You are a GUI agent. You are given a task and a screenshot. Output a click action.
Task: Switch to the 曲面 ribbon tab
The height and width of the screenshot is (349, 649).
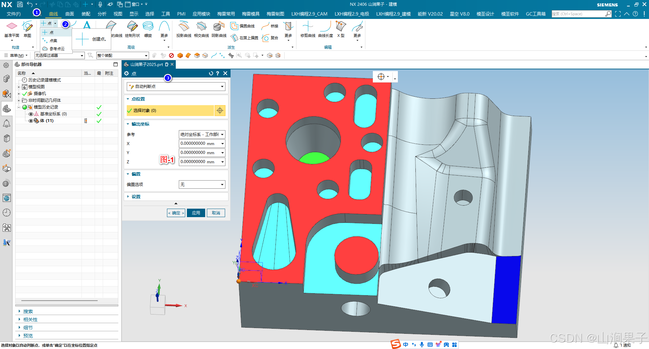[70, 14]
